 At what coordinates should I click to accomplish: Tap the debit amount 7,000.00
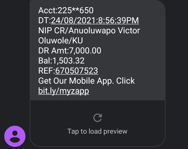[x=85, y=51]
